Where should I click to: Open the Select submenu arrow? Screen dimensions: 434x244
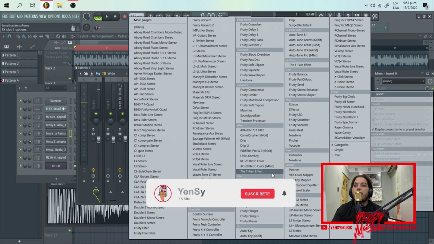click(x=431, y=94)
